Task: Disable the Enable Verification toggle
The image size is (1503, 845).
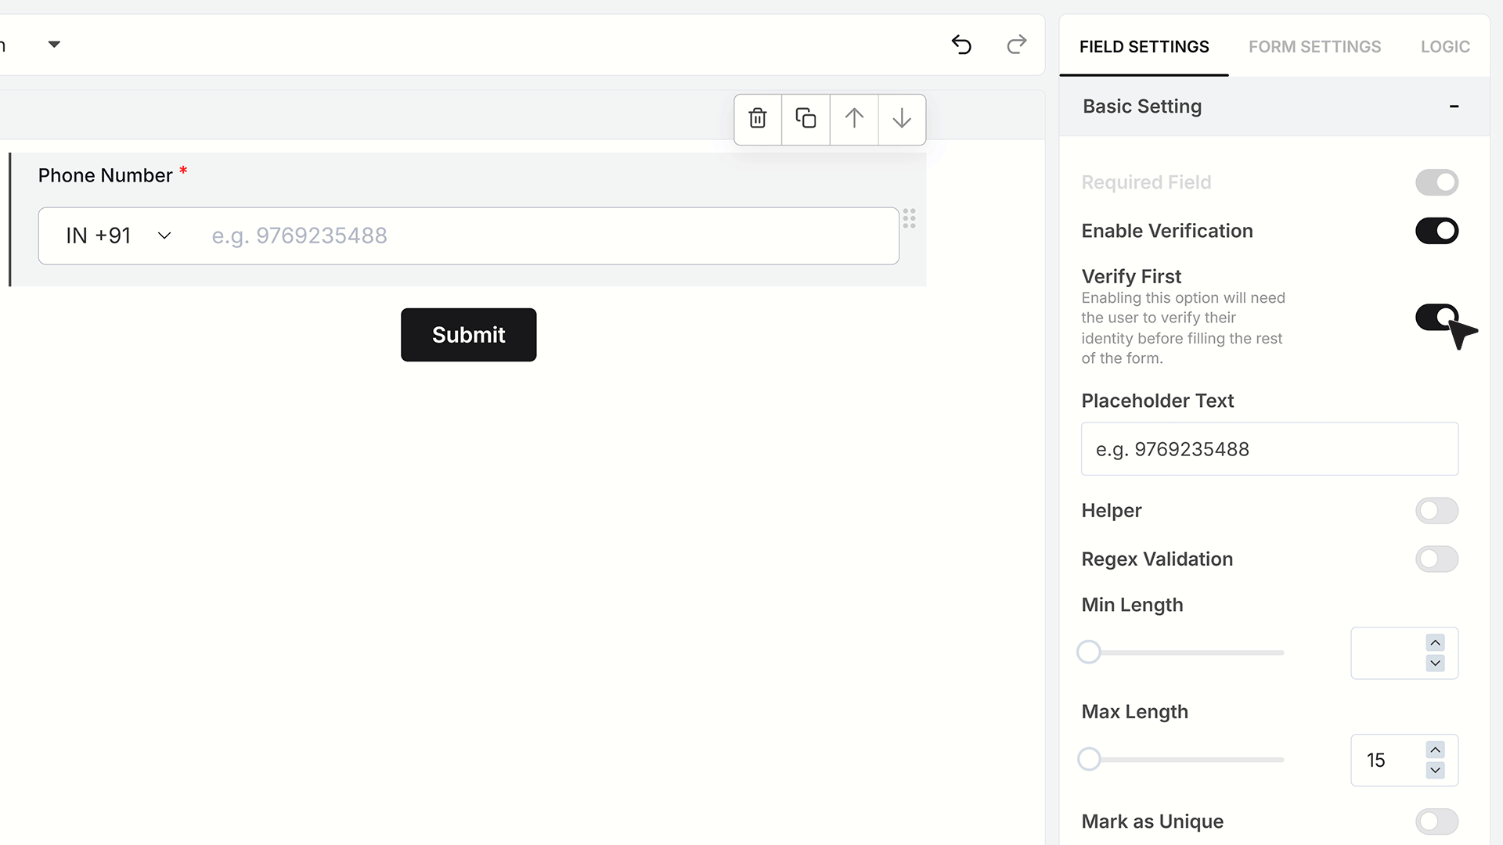Action: [x=1436, y=231]
